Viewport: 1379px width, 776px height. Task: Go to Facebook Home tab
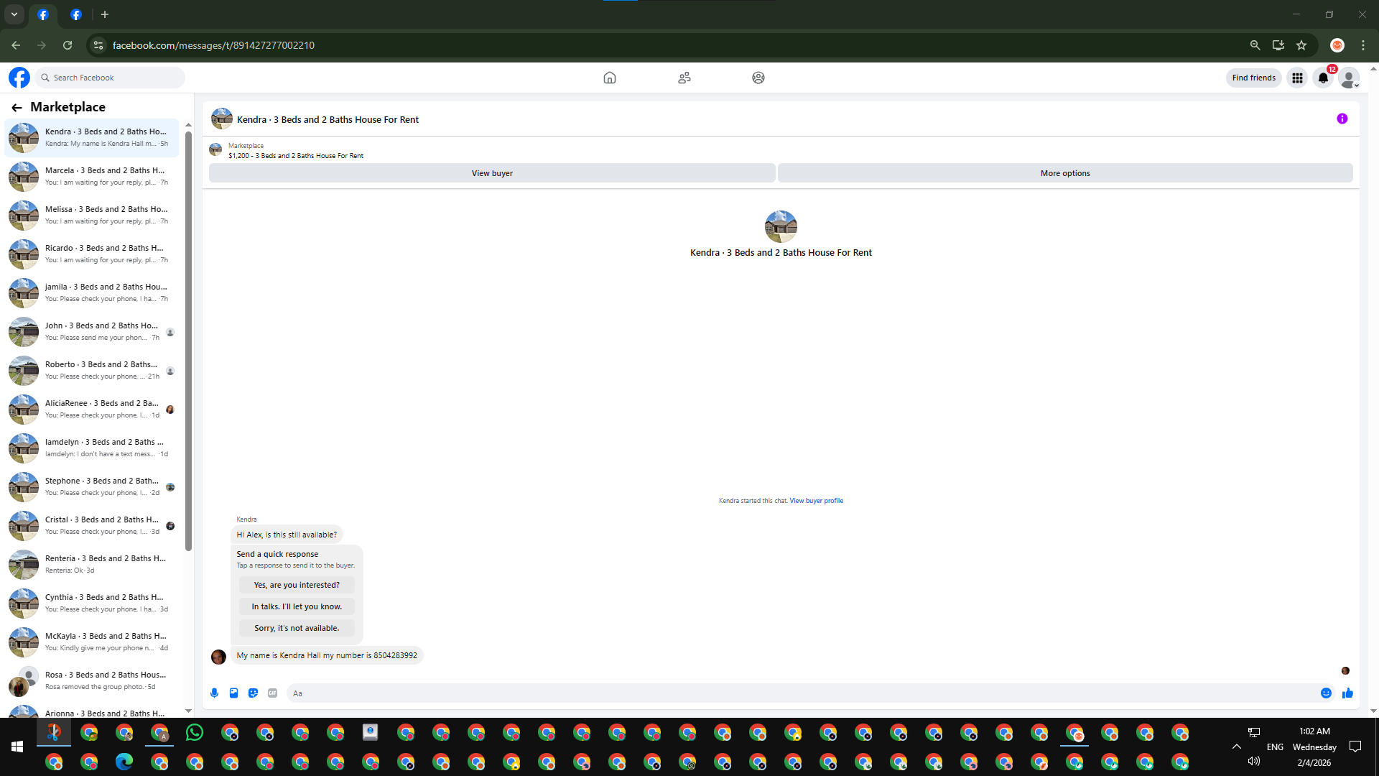point(610,78)
